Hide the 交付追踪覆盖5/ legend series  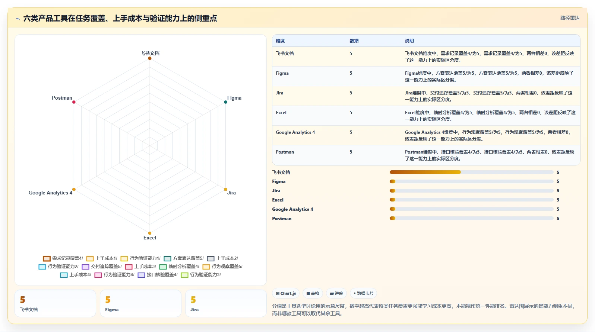click(102, 267)
